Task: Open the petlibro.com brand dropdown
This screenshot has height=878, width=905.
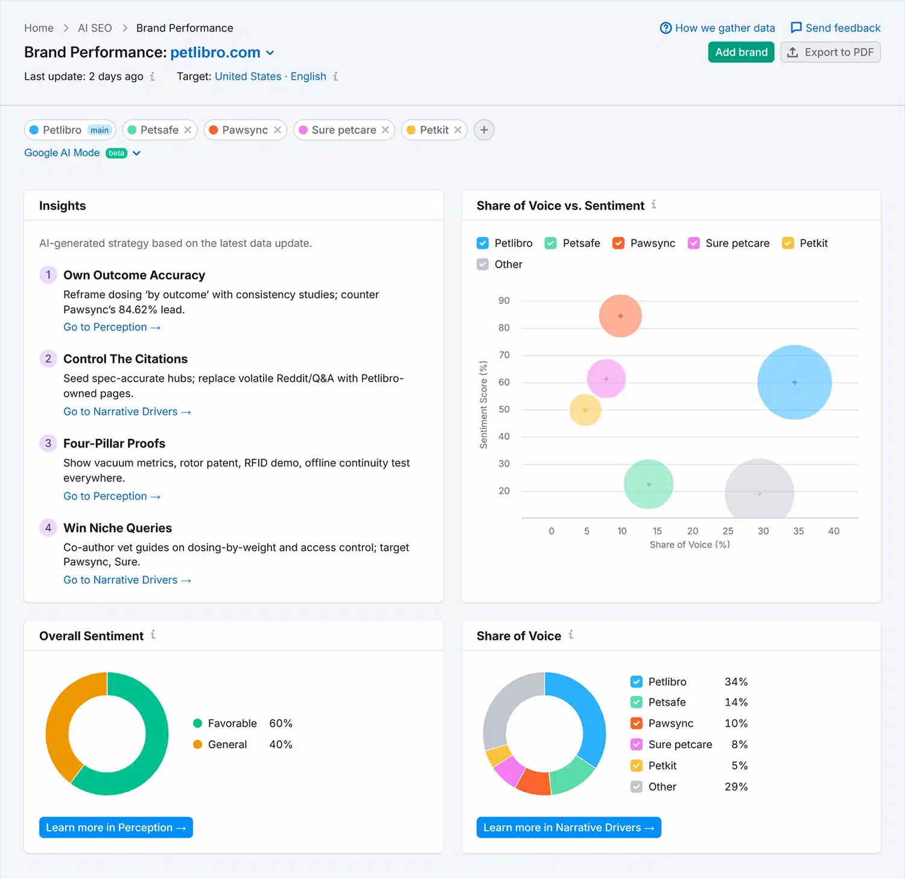Action: pyautogui.click(x=222, y=53)
